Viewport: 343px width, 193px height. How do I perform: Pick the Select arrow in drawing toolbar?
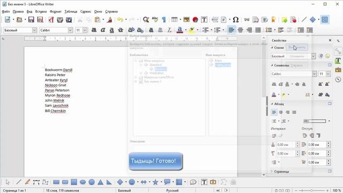click(x=8, y=182)
